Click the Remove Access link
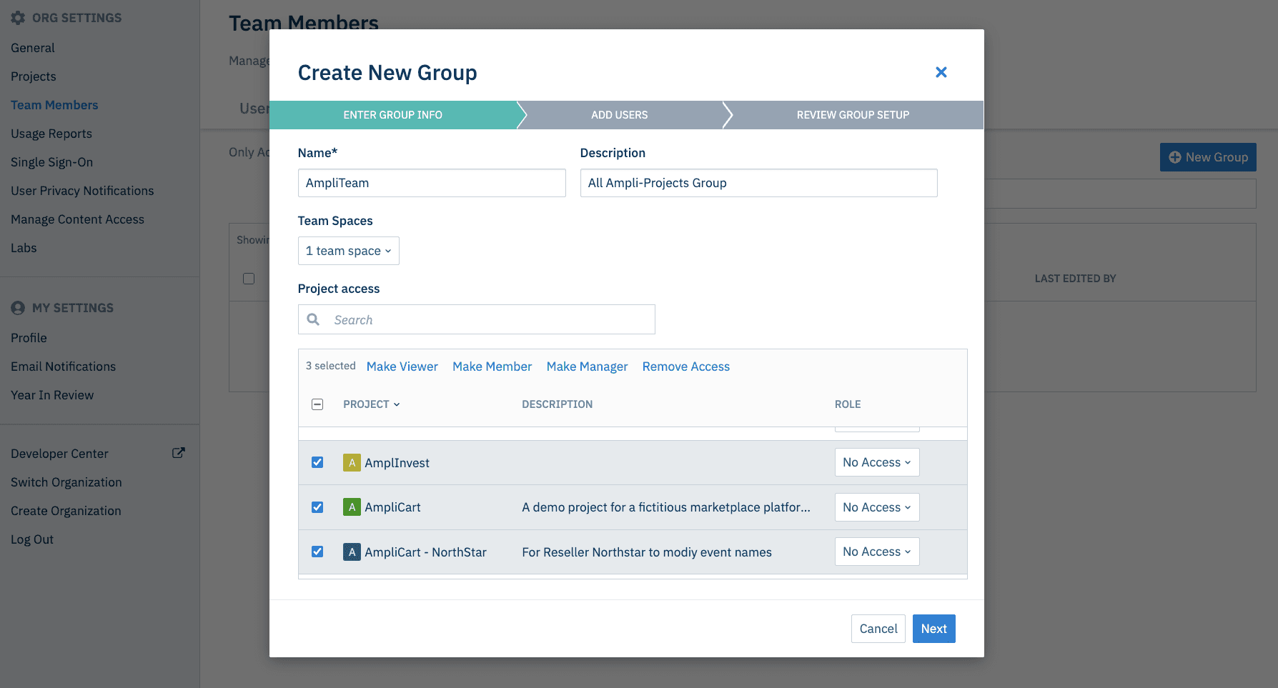Screen dimensions: 1278x688 685,366
